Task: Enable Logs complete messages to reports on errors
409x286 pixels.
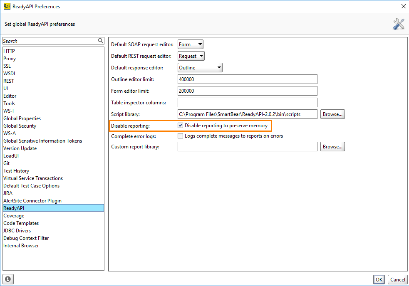Action: pos(180,136)
